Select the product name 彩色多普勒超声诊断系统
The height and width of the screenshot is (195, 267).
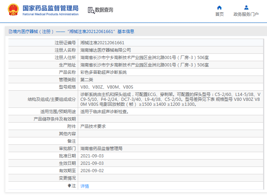(x=103, y=72)
